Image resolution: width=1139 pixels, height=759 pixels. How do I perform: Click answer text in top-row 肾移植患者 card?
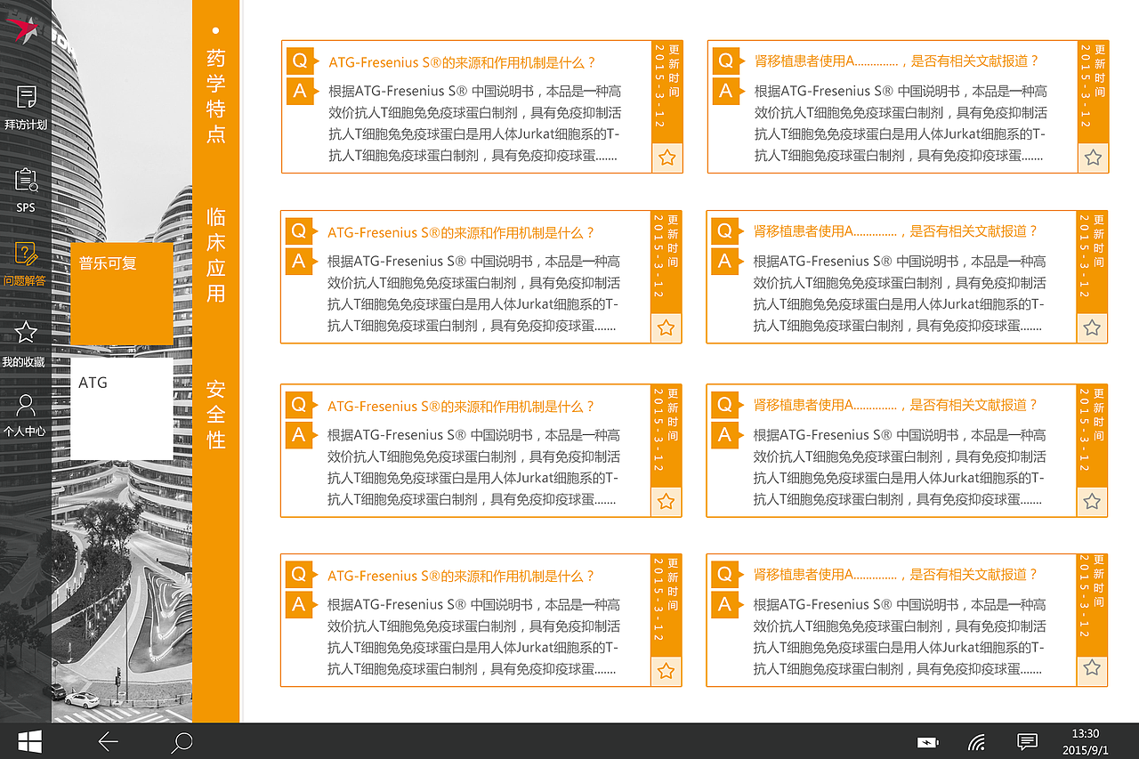pyautogui.click(x=901, y=123)
